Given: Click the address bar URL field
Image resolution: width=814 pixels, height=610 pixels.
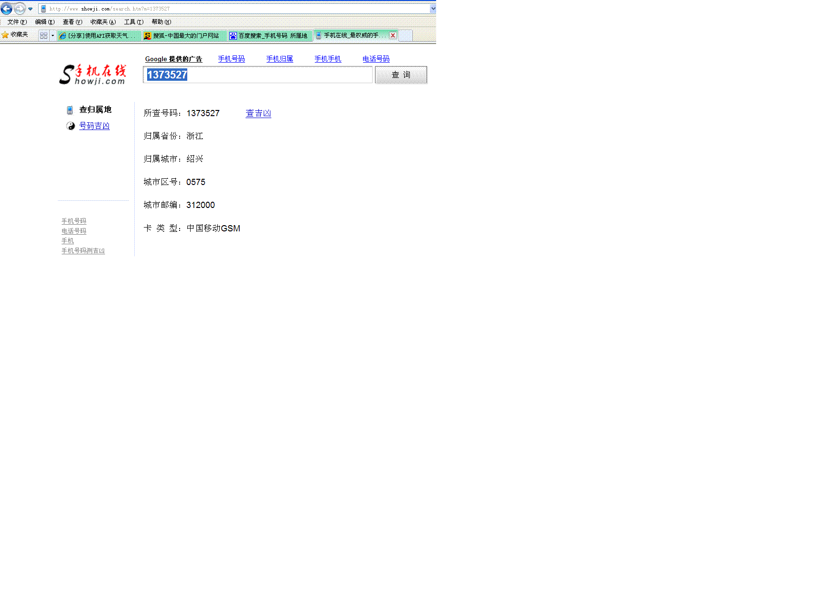Looking at the screenshot, I should tap(234, 9).
